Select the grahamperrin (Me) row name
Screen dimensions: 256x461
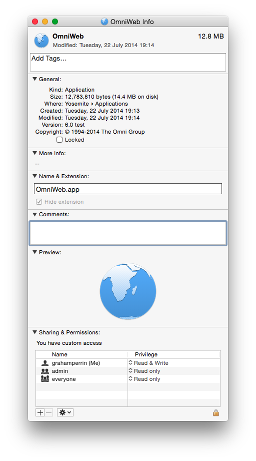[x=76, y=363]
